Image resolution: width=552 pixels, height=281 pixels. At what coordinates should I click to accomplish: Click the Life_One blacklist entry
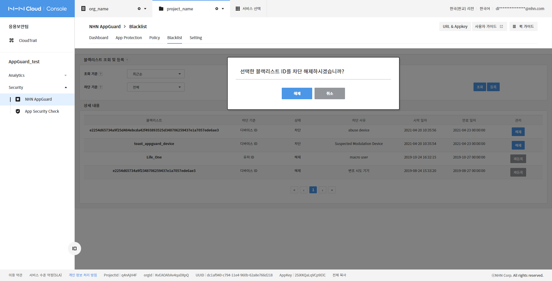pyautogui.click(x=154, y=157)
